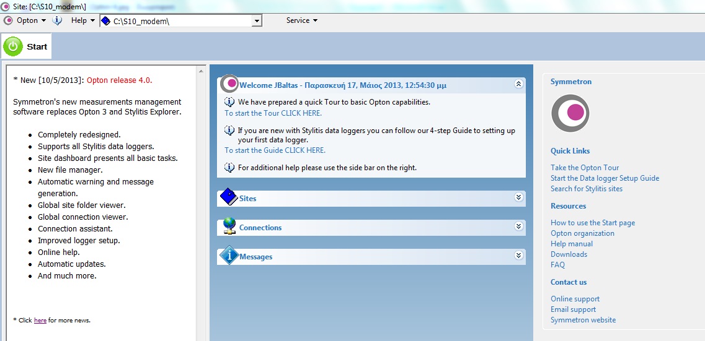Click the Messages info diamond icon

(229, 255)
